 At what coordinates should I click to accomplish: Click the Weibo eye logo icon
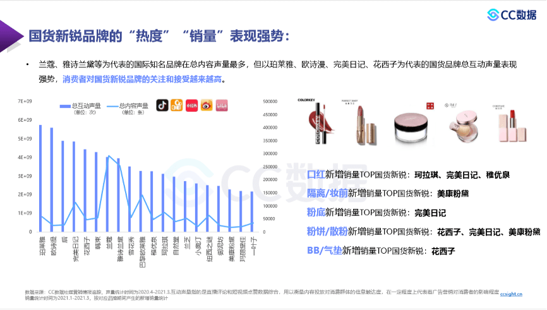point(207,105)
